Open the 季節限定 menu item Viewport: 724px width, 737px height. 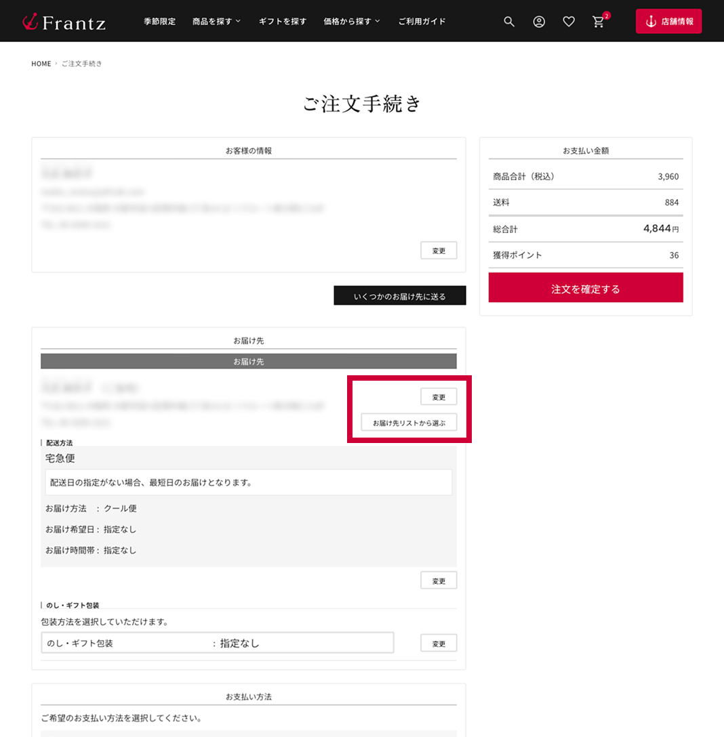159,22
